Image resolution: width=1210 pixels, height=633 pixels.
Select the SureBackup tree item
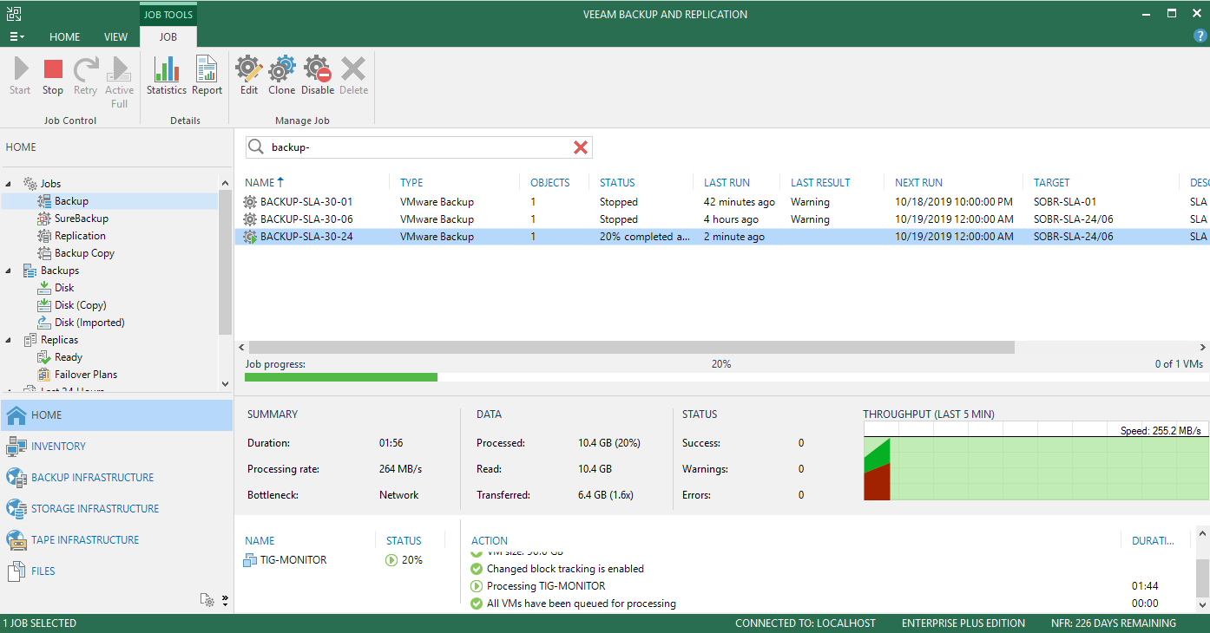82,219
